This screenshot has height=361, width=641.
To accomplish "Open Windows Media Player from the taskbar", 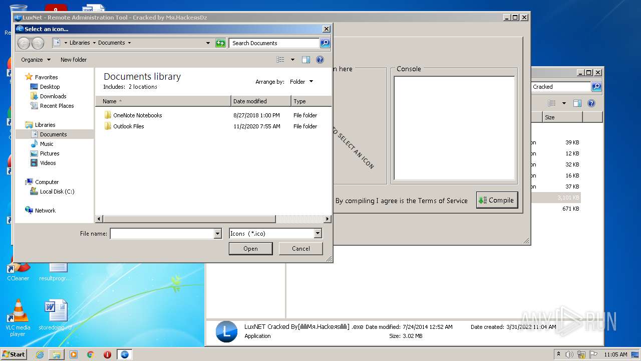I will click(74, 354).
